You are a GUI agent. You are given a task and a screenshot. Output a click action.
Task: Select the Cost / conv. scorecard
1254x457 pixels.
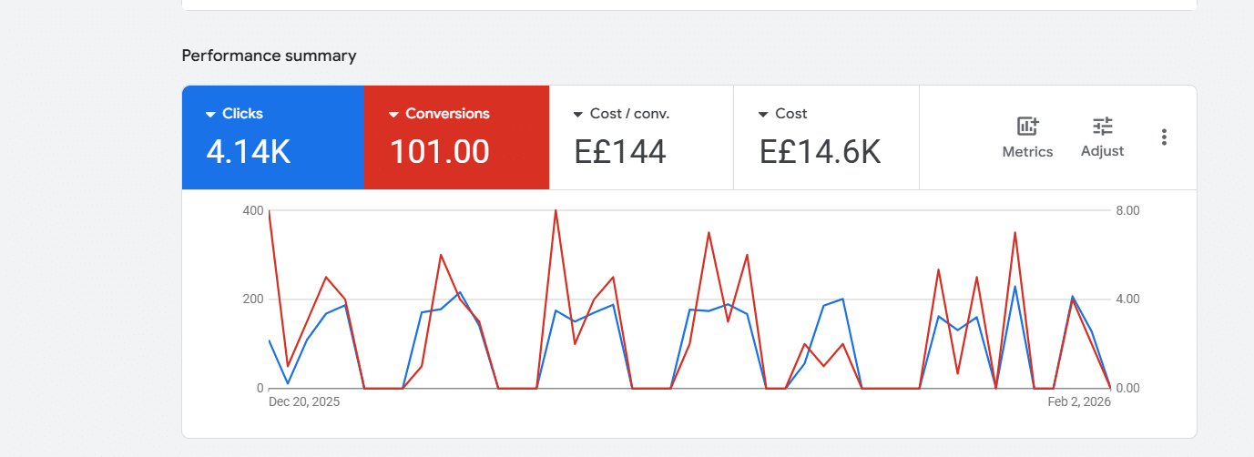(641, 137)
